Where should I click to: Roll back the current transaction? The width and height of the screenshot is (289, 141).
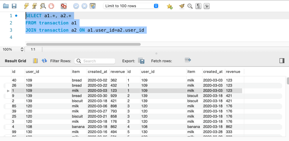(x=84, y=6)
